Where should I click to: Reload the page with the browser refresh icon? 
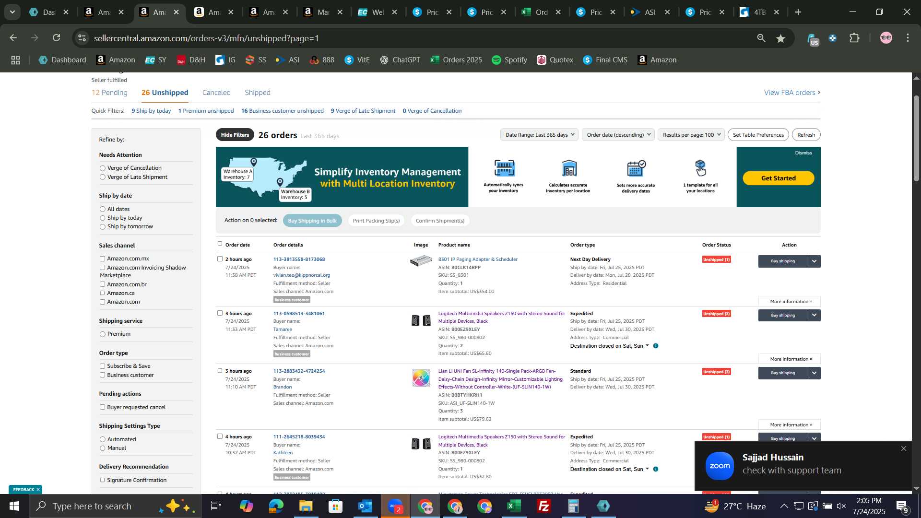[x=57, y=38]
